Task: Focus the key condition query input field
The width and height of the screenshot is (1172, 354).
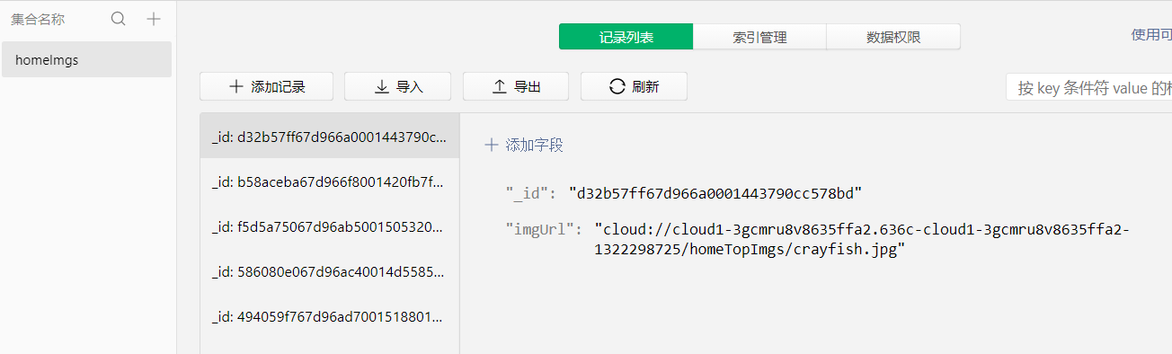Action: pos(1088,87)
